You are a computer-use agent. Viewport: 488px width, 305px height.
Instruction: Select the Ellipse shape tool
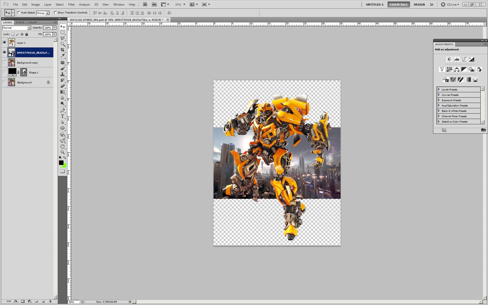pos(63,128)
